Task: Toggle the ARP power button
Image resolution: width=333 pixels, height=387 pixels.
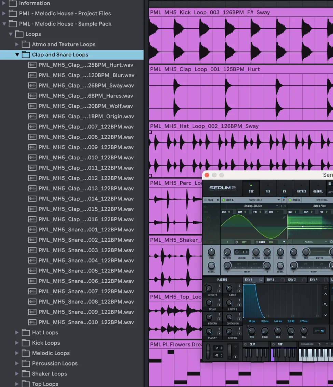Action: [x=273, y=344]
